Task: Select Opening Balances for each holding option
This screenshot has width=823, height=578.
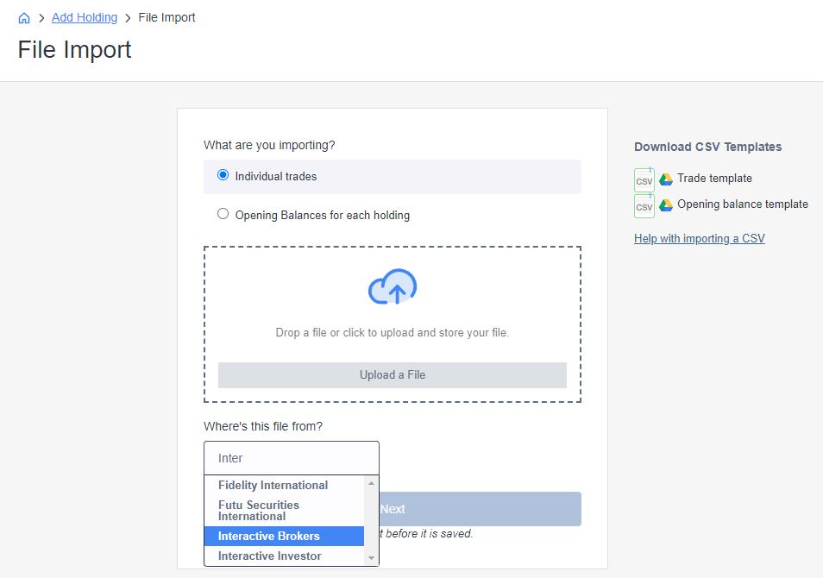Action: pyautogui.click(x=223, y=214)
